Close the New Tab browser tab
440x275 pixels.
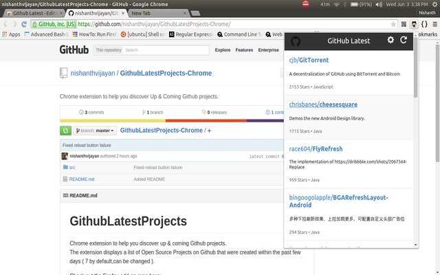click(x=185, y=13)
